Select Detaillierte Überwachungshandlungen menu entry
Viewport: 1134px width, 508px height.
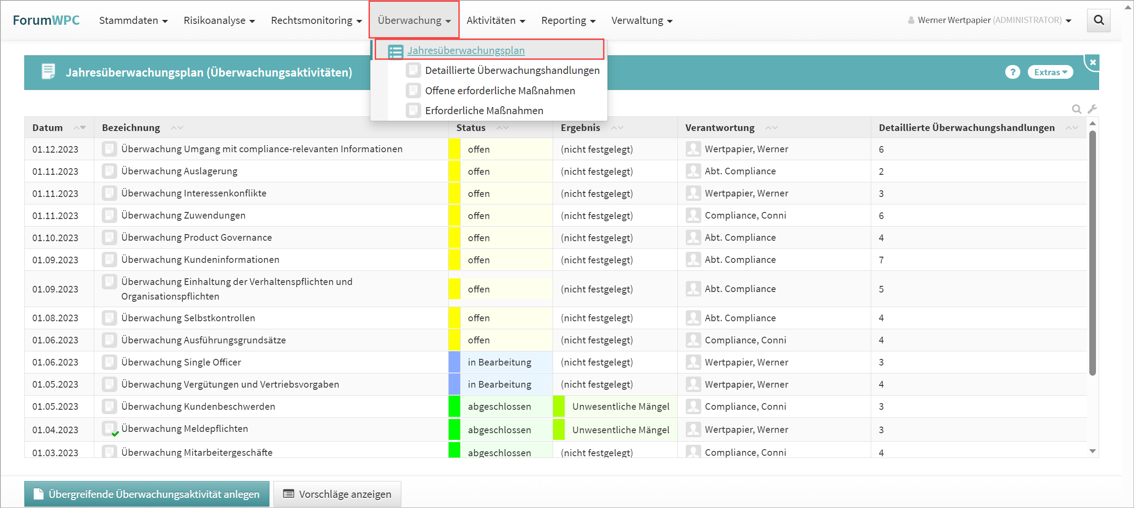coord(512,70)
